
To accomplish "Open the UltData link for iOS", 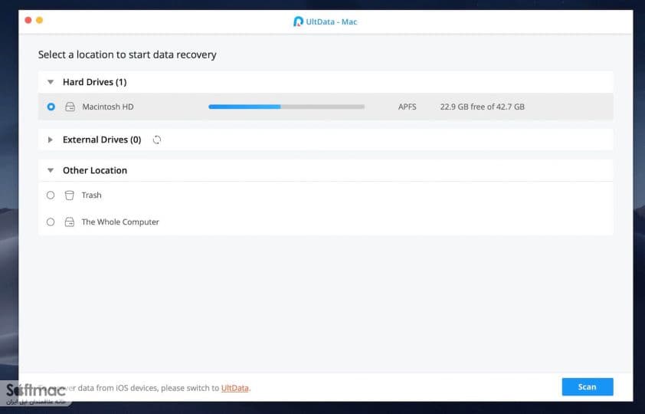I will (x=235, y=388).
